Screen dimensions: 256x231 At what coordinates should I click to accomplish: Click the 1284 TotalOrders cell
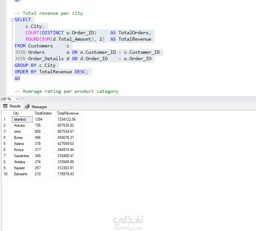click(44, 119)
